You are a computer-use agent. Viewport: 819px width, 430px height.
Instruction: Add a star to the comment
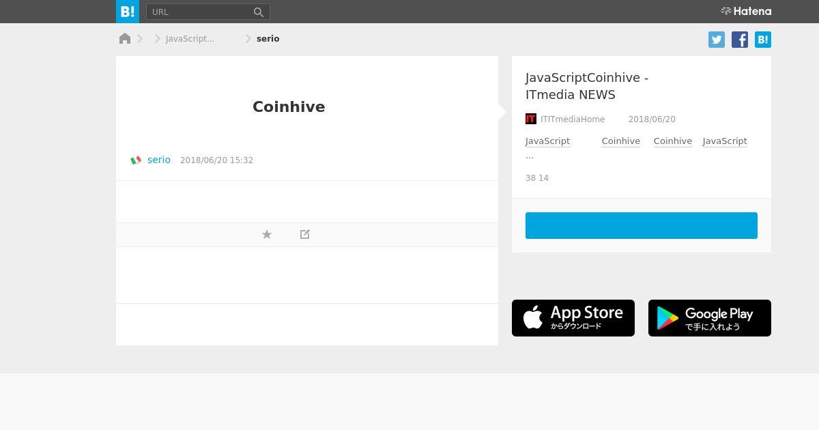coord(267,234)
